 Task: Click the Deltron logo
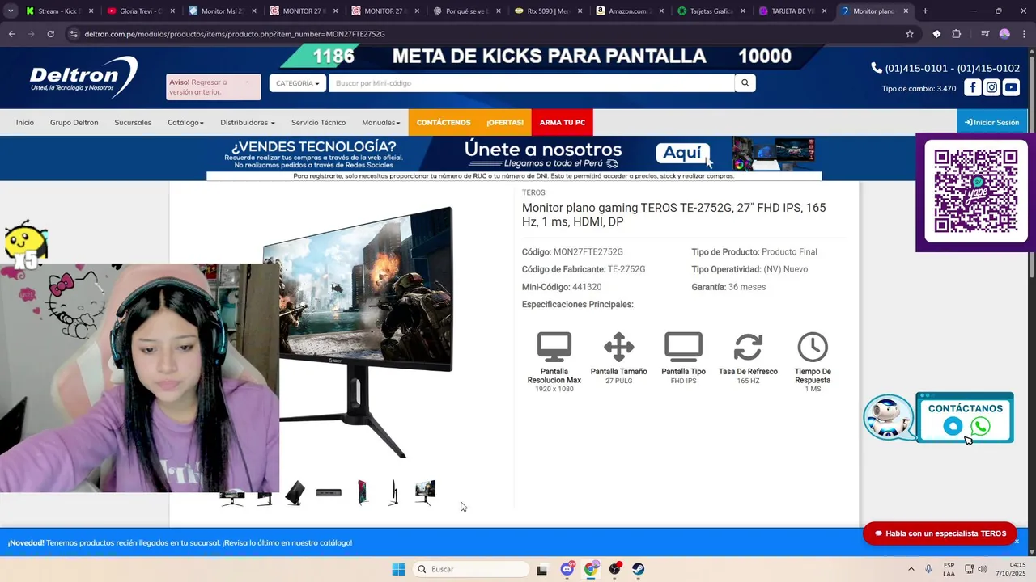coord(83,77)
